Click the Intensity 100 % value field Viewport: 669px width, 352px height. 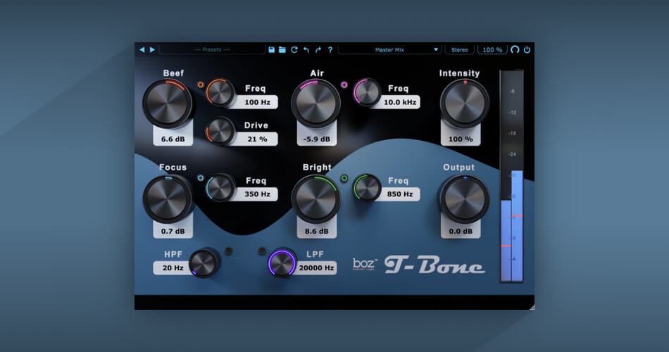tap(461, 139)
